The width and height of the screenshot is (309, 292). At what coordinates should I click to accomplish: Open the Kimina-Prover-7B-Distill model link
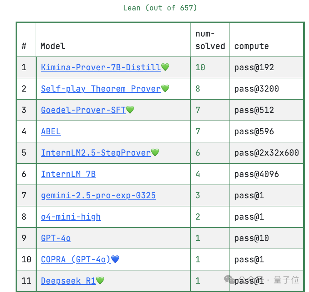tap(101, 67)
